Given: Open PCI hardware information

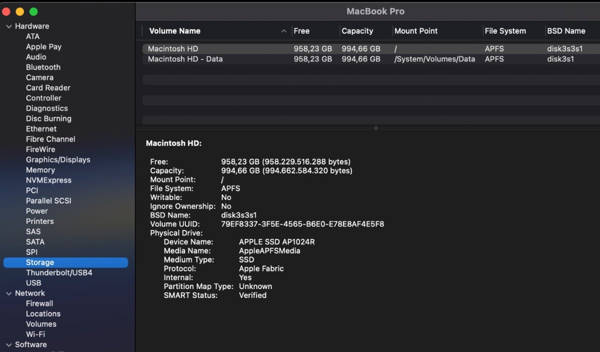Looking at the screenshot, I should tap(32, 190).
